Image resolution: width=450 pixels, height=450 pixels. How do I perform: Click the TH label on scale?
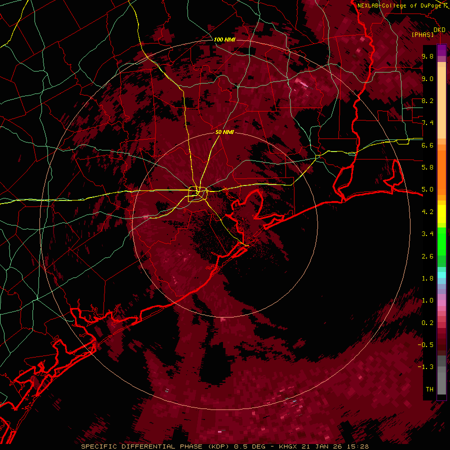click(x=429, y=389)
